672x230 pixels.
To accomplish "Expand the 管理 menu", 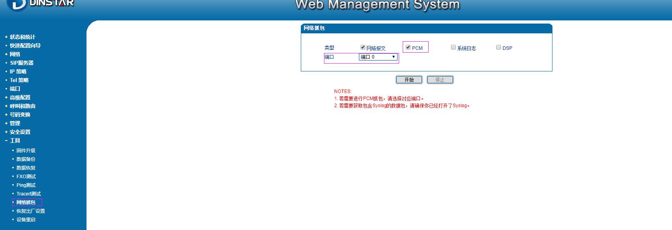I will coord(15,123).
